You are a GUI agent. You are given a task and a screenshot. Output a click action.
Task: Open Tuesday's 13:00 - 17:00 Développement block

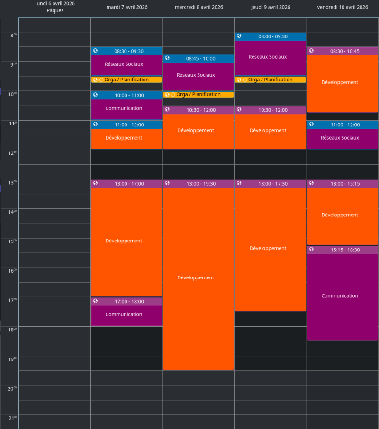126,238
